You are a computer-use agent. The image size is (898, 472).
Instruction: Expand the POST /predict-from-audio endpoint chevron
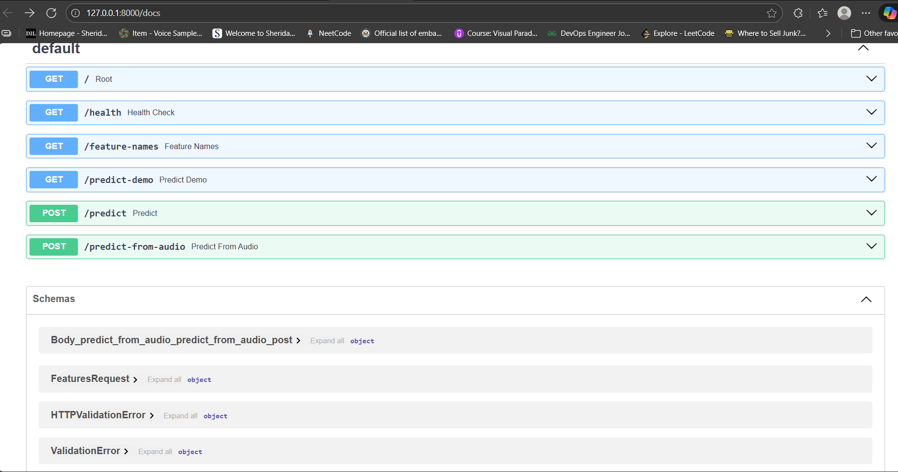pos(871,246)
